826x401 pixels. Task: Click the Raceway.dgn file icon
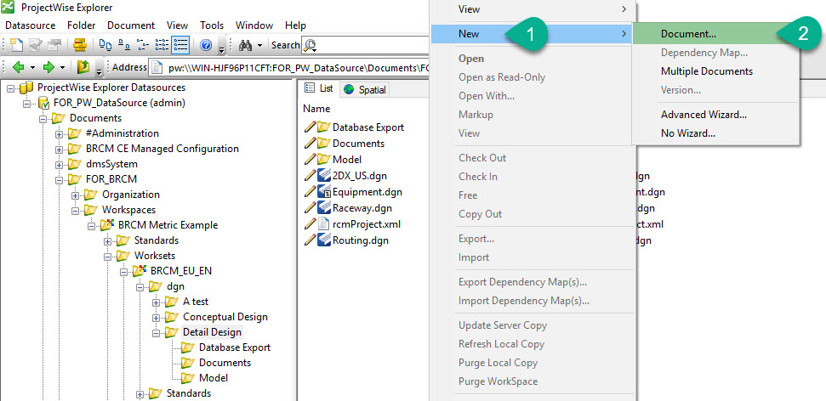pyautogui.click(x=324, y=208)
